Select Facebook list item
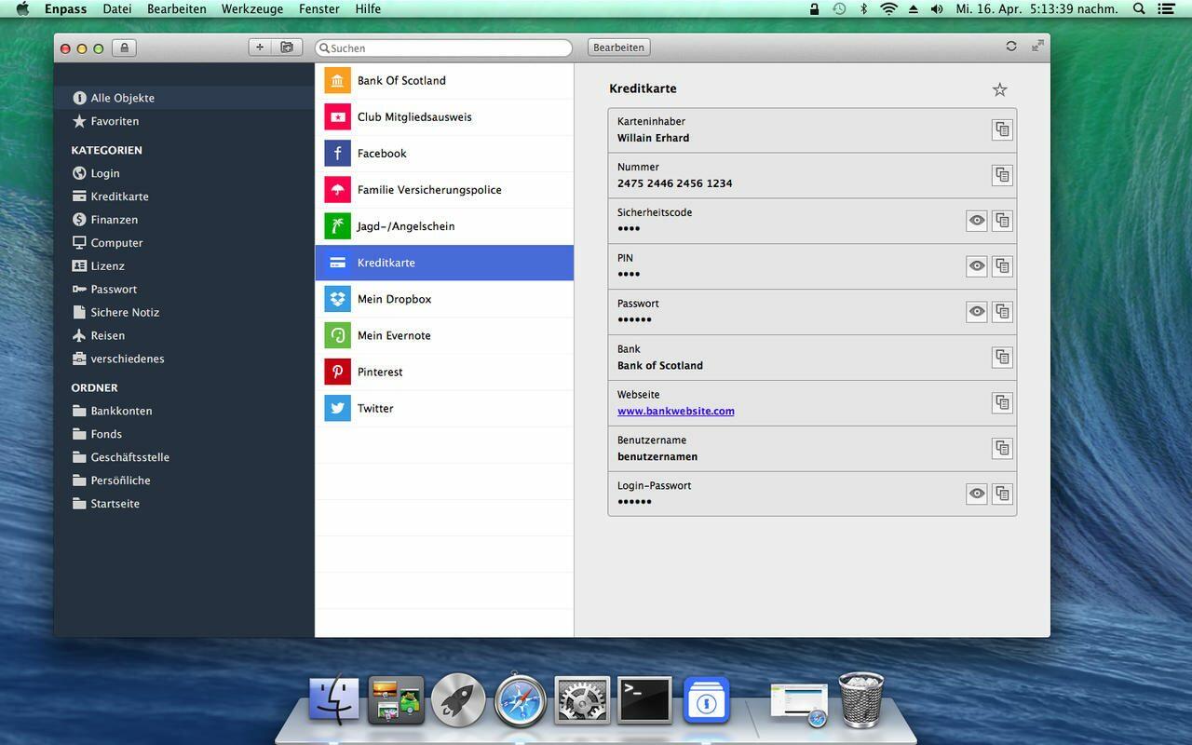The height and width of the screenshot is (745, 1192). pyautogui.click(x=444, y=154)
